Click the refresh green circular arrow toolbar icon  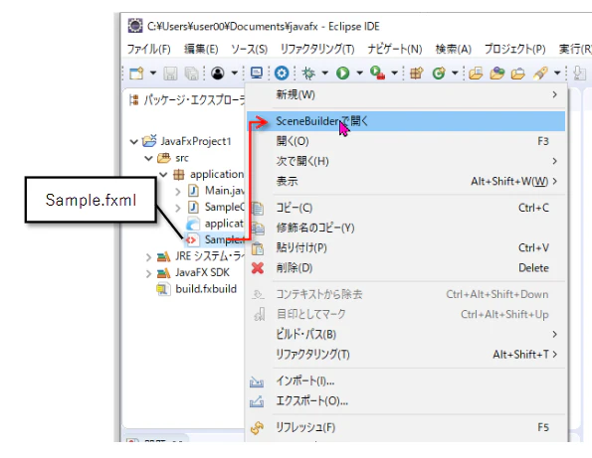click(x=439, y=73)
